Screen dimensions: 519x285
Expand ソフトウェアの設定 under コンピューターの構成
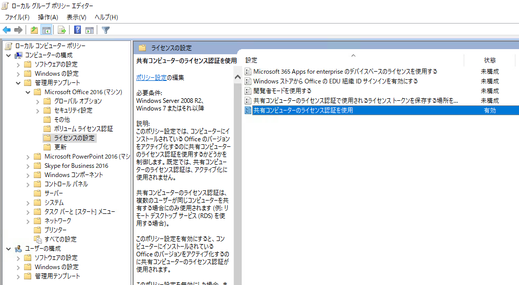pos(18,64)
